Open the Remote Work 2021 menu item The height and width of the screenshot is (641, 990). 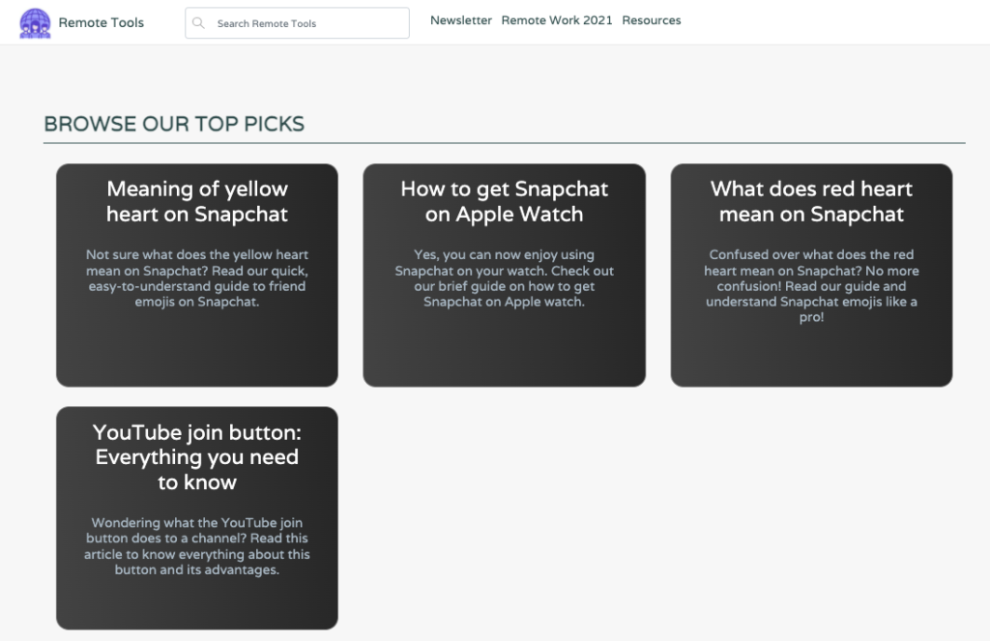tap(557, 20)
